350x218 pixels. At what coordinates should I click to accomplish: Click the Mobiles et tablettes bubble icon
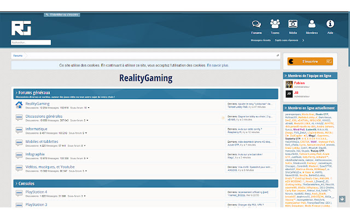click(19, 143)
